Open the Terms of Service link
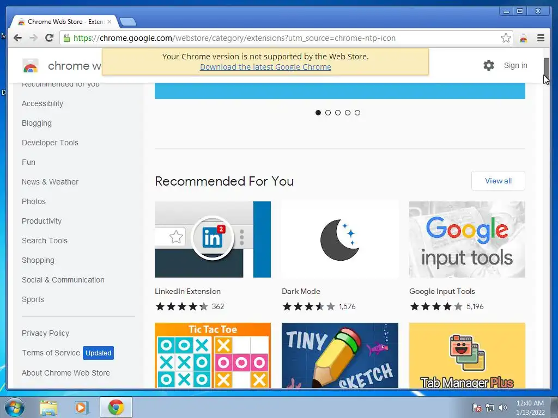The height and width of the screenshot is (418, 558). (51, 353)
